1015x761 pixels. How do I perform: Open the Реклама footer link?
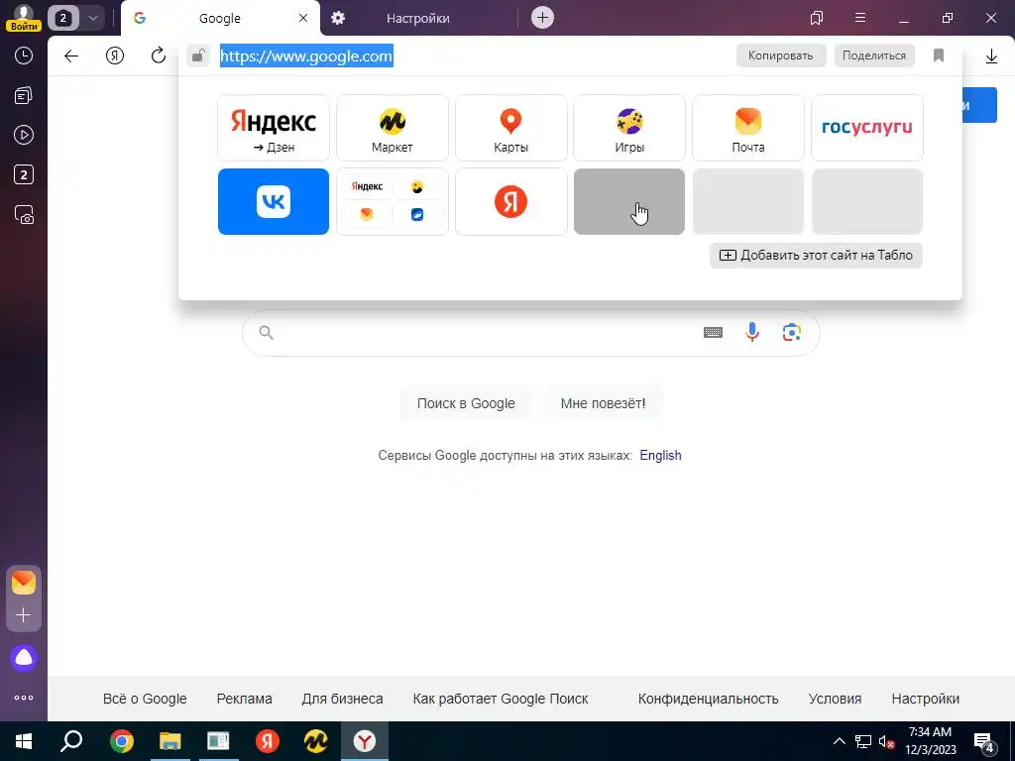tap(244, 699)
